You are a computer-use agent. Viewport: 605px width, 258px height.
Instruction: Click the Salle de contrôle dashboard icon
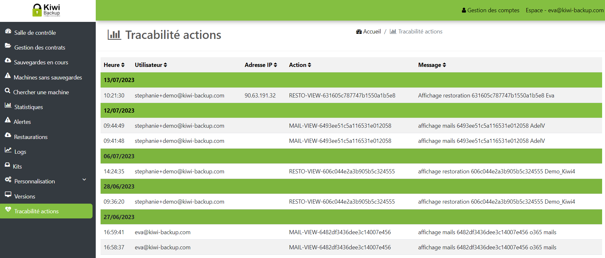click(x=8, y=31)
